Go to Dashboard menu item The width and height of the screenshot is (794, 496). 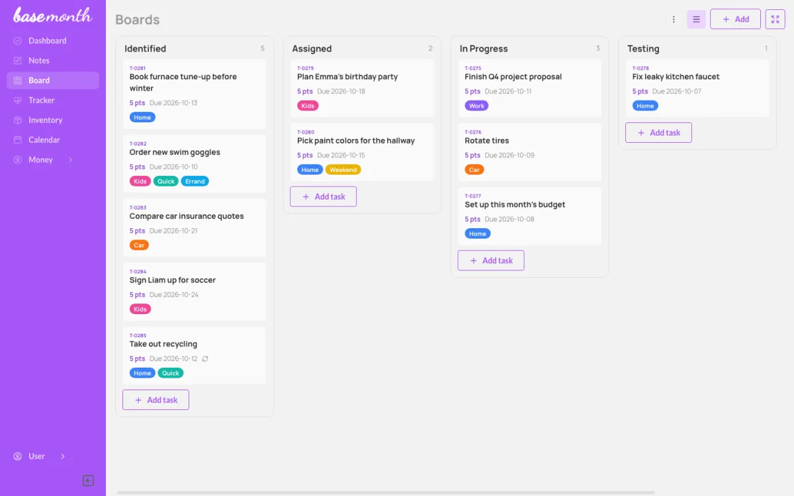(53, 40)
